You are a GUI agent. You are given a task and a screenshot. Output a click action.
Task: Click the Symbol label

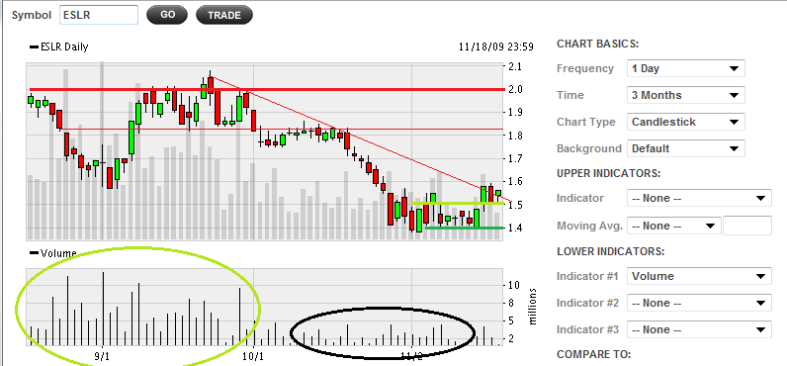32,15
